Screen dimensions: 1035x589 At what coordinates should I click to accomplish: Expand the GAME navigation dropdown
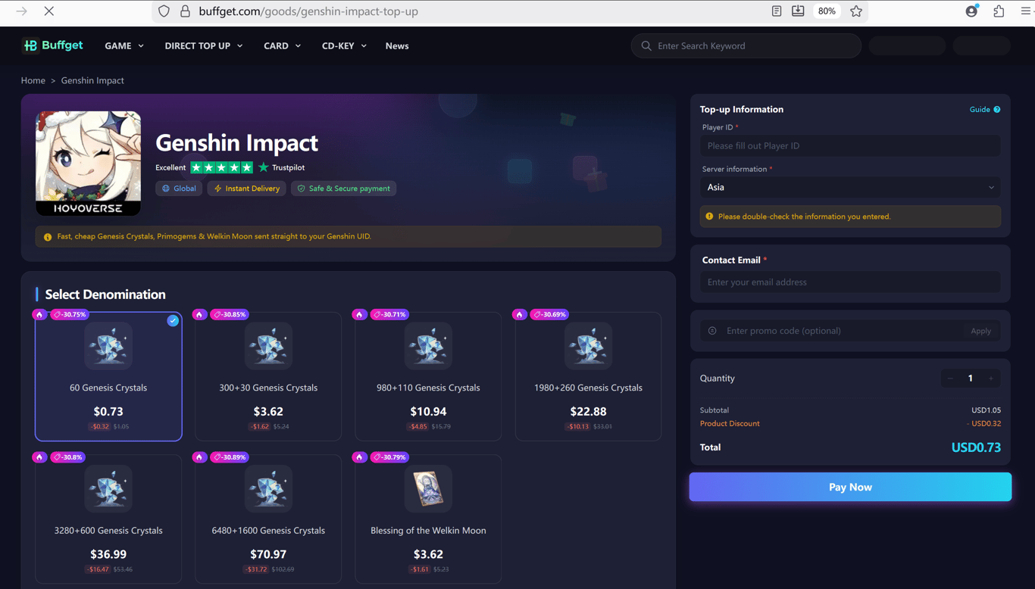[124, 46]
